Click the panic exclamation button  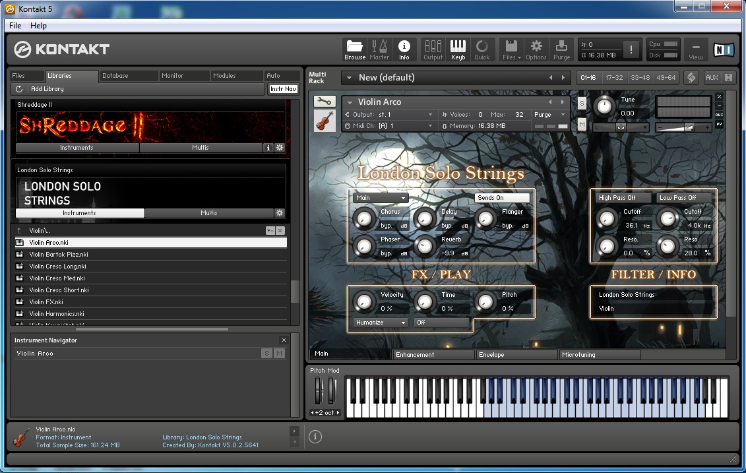tap(631, 49)
